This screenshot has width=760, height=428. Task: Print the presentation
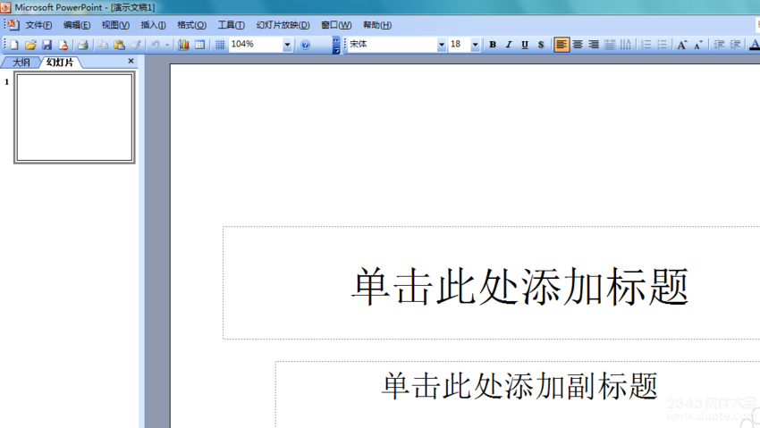click(x=83, y=45)
